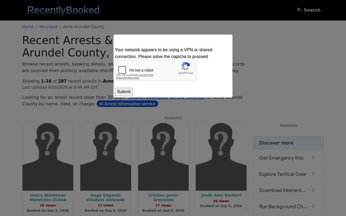This screenshot has height=216, width=346.
Task: Click the Arrest information service badge
Action: [x=127, y=104]
